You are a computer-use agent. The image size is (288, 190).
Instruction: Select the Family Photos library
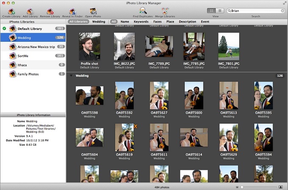[x=33, y=74]
